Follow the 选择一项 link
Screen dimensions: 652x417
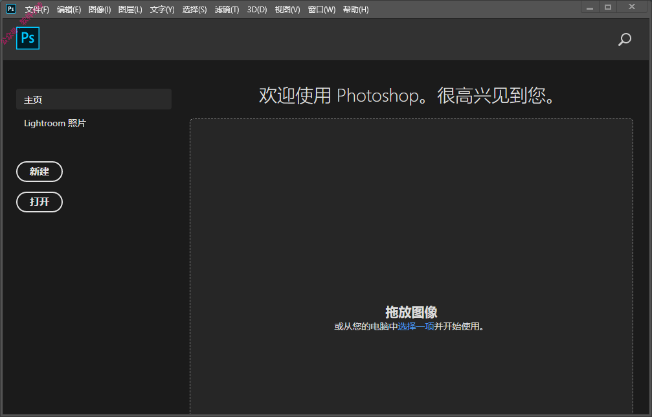(x=416, y=326)
